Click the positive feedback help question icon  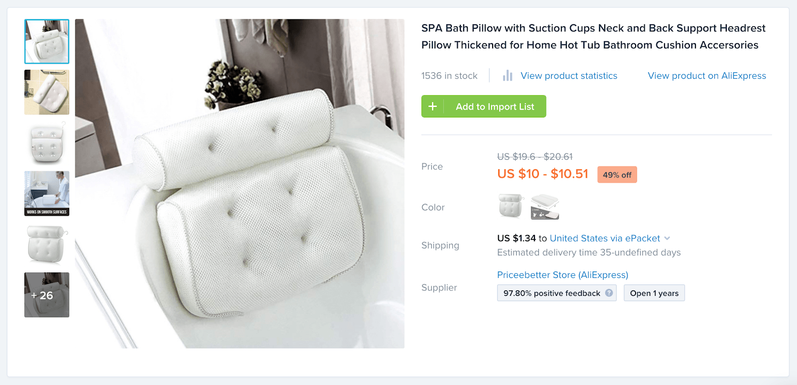coord(609,293)
